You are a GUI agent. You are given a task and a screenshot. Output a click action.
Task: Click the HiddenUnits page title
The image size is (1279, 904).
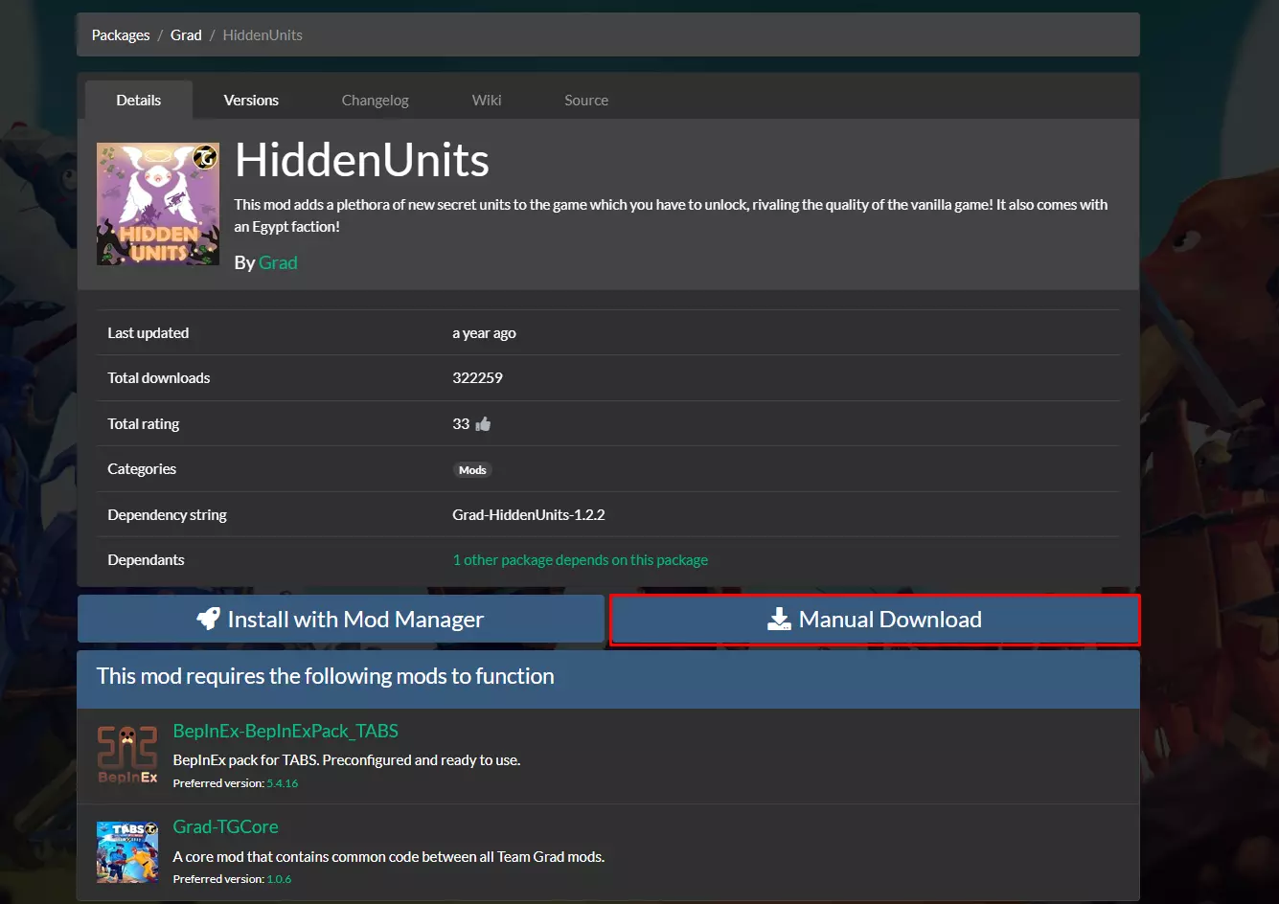point(362,160)
